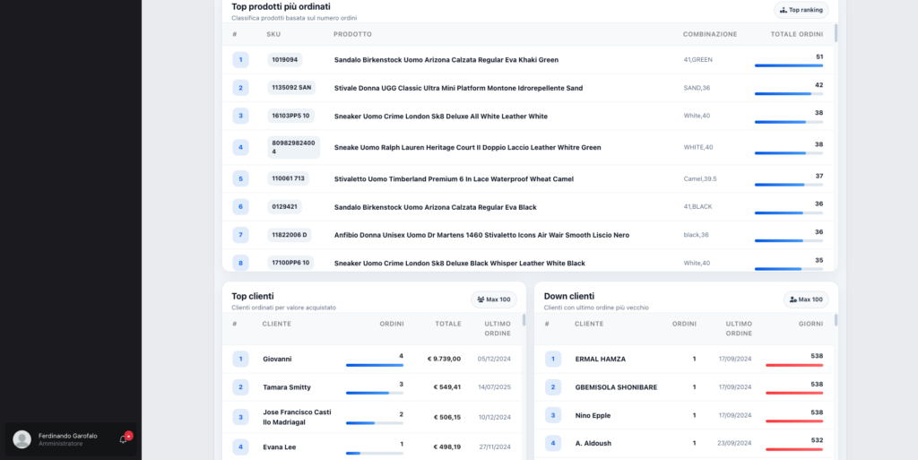This screenshot has width=918, height=460.
Task: Click the red 538 days bar for ERMAL HAMZA
Action: pos(793,365)
